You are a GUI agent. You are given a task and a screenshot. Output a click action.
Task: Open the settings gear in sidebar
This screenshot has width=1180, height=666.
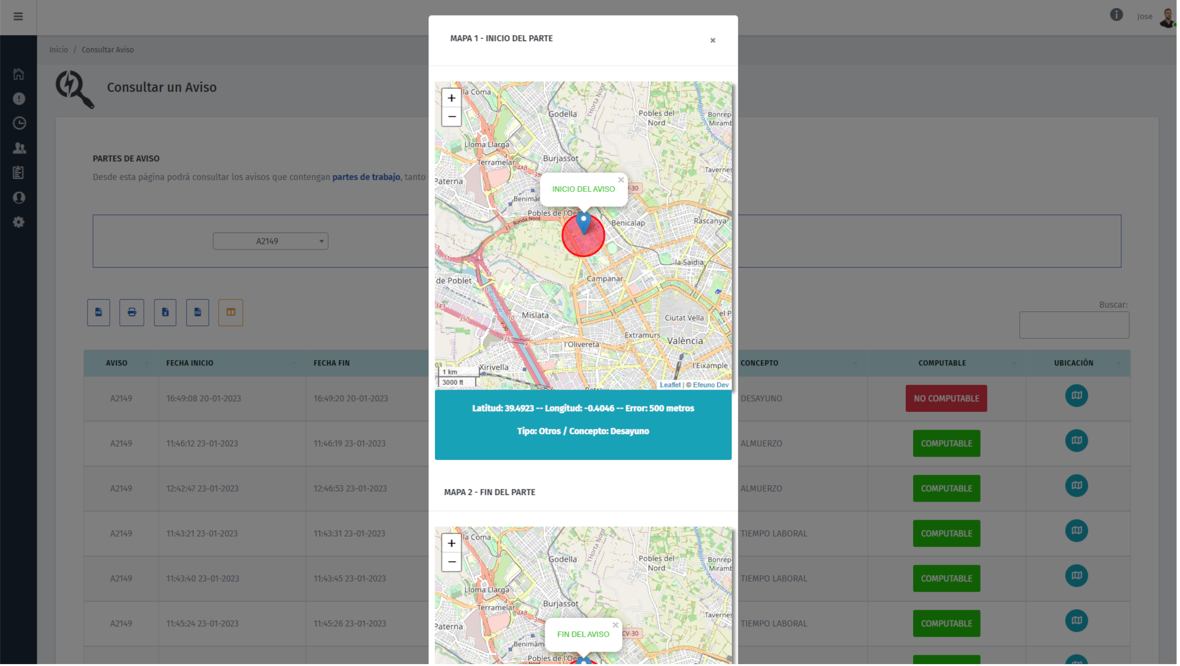tap(19, 222)
